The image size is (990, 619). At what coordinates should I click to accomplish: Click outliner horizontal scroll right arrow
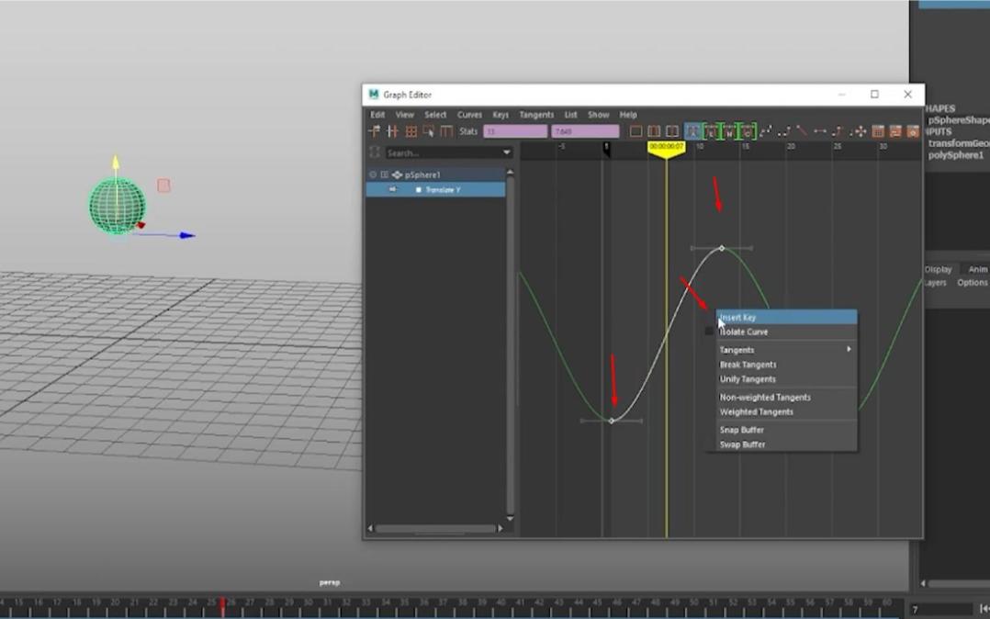pyautogui.click(x=501, y=528)
